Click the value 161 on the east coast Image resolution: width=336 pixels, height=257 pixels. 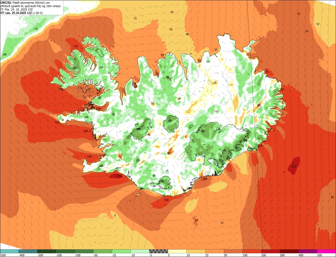(x=282, y=89)
